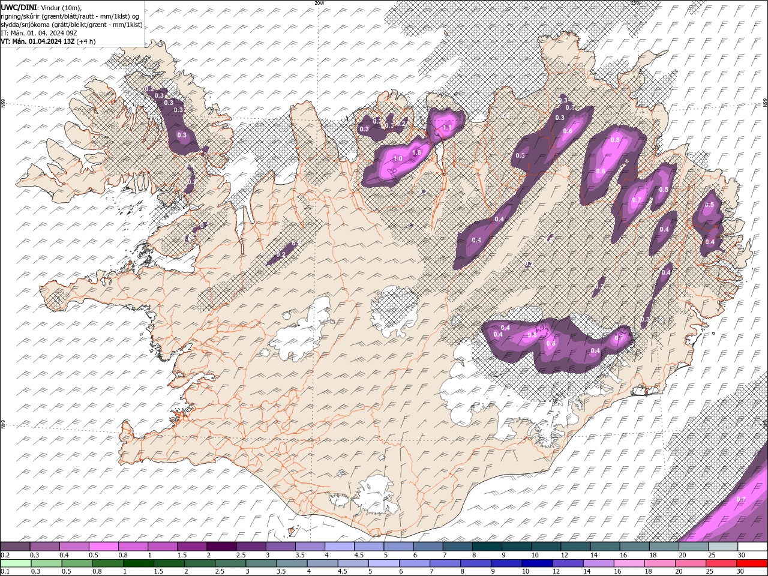Click the "4.5" label in the snow legend
This screenshot has width=768, height=576.
[x=359, y=555]
